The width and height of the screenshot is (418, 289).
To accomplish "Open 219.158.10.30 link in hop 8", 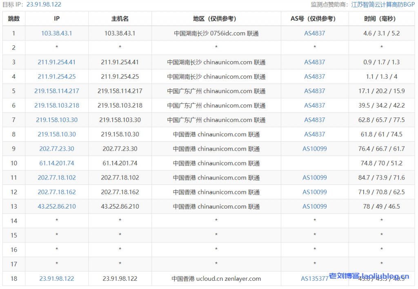I will coord(56,134).
